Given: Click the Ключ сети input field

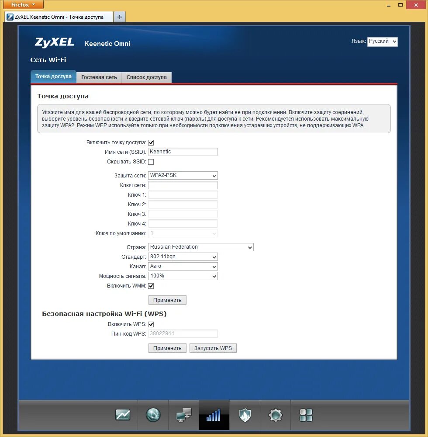Looking at the screenshot, I should 183,185.
